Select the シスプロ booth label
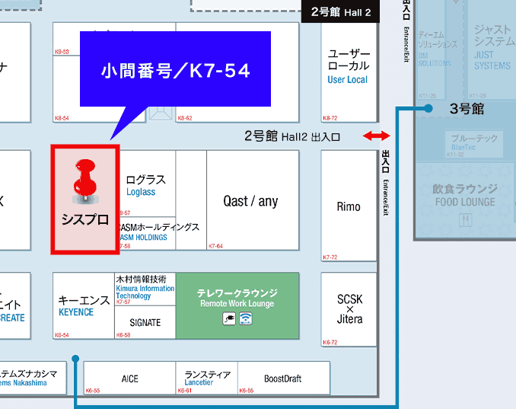Image resolution: width=516 pixels, height=409 pixels. click(x=85, y=219)
